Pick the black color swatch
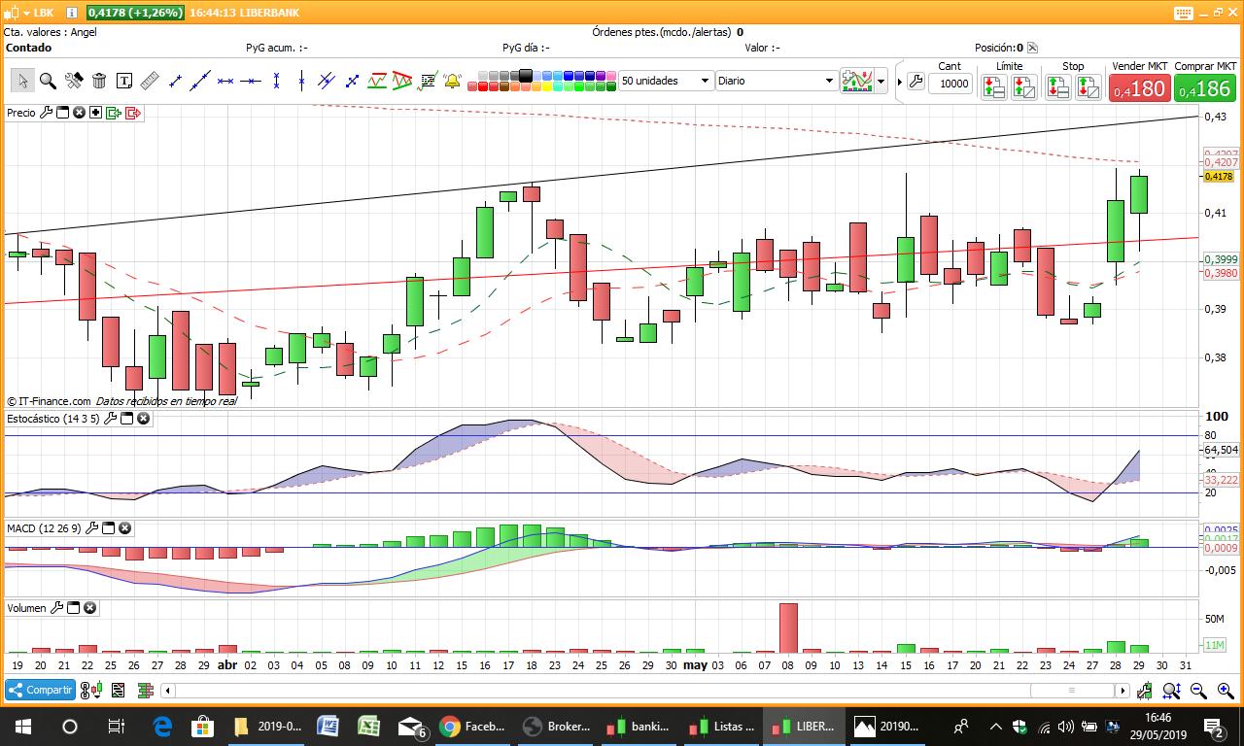The height and width of the screenshot is (746, 1244). [526, 75]
